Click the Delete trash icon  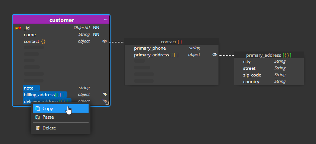pos(38,128)
